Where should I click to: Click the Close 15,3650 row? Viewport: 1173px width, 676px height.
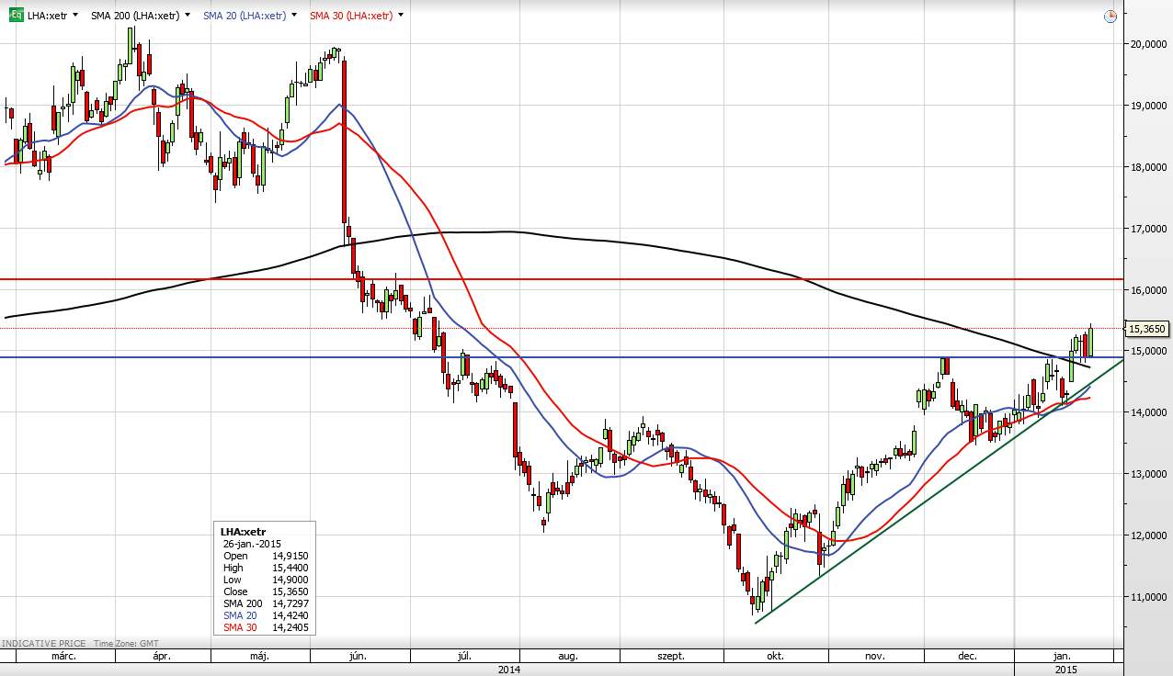coord(266,591)
